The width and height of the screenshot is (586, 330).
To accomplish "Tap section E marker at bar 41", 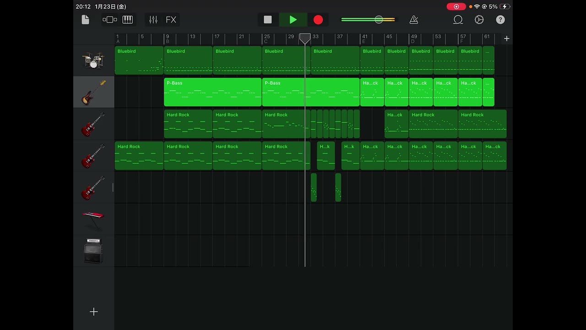I will 364,42.
